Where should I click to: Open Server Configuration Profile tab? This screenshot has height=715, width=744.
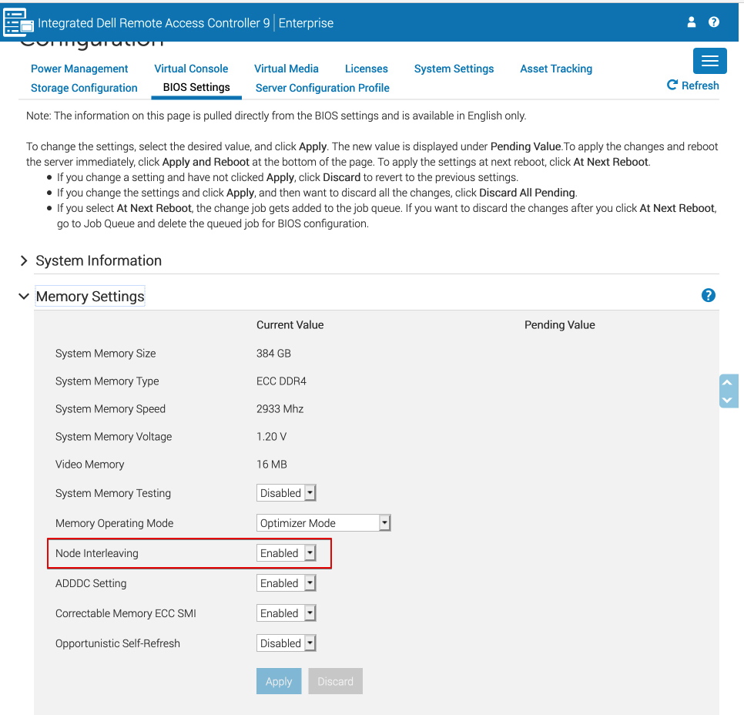[x=322, y=88]
